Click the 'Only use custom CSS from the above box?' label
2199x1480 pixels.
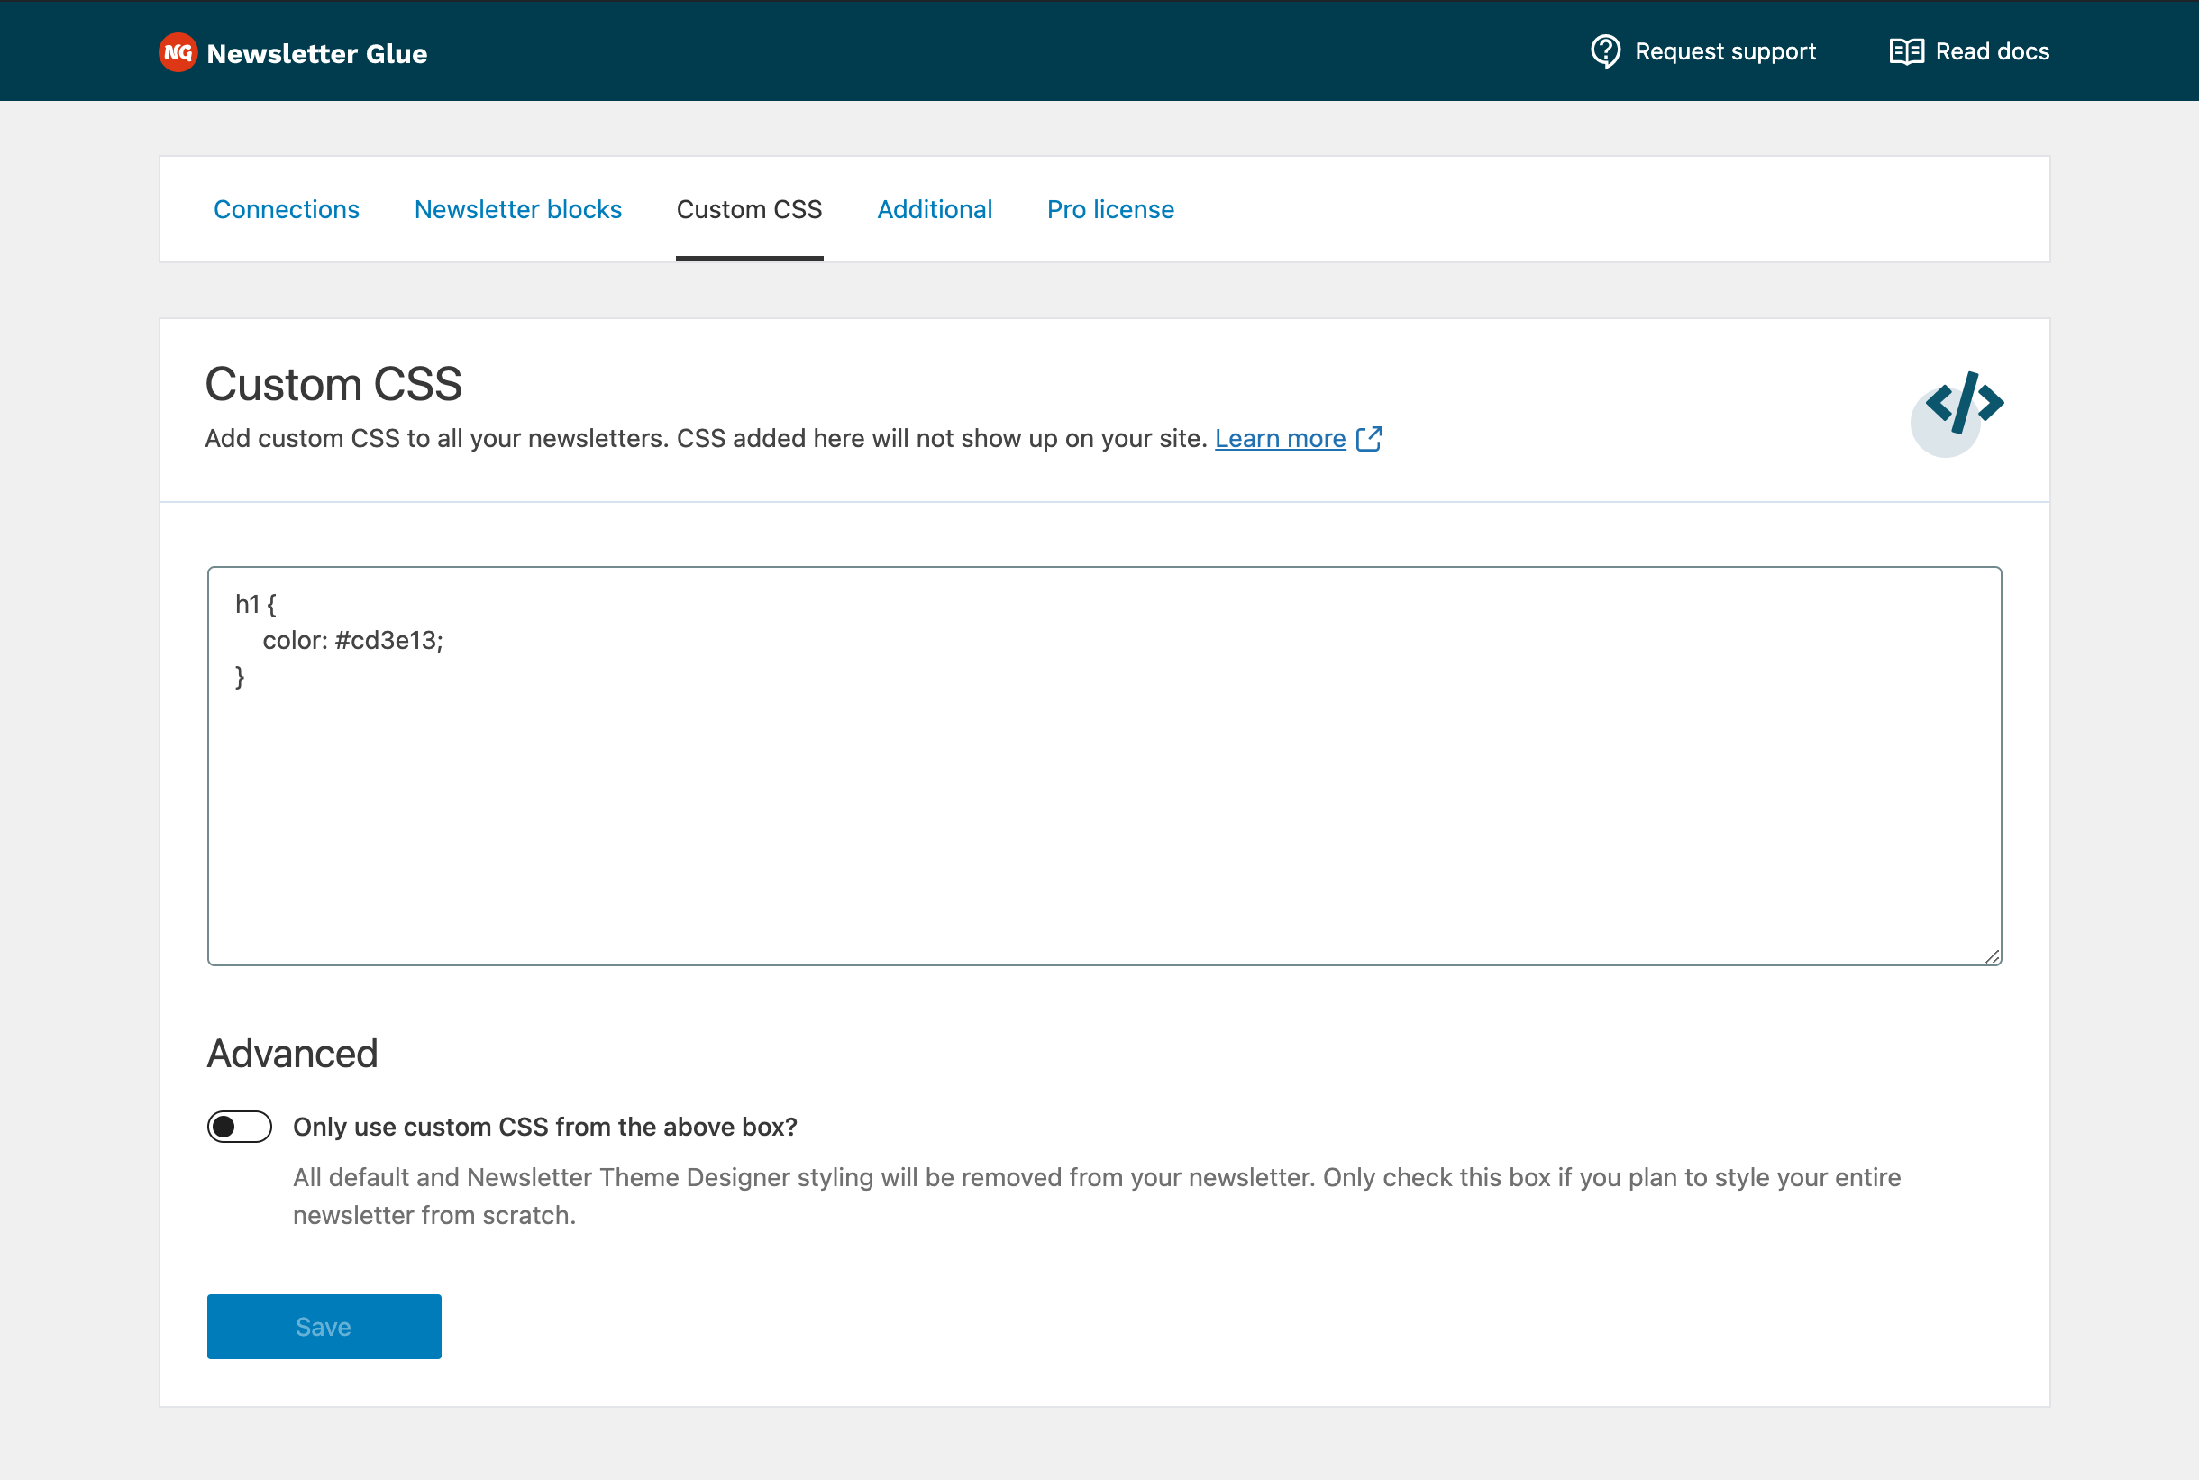point(544,1127)
